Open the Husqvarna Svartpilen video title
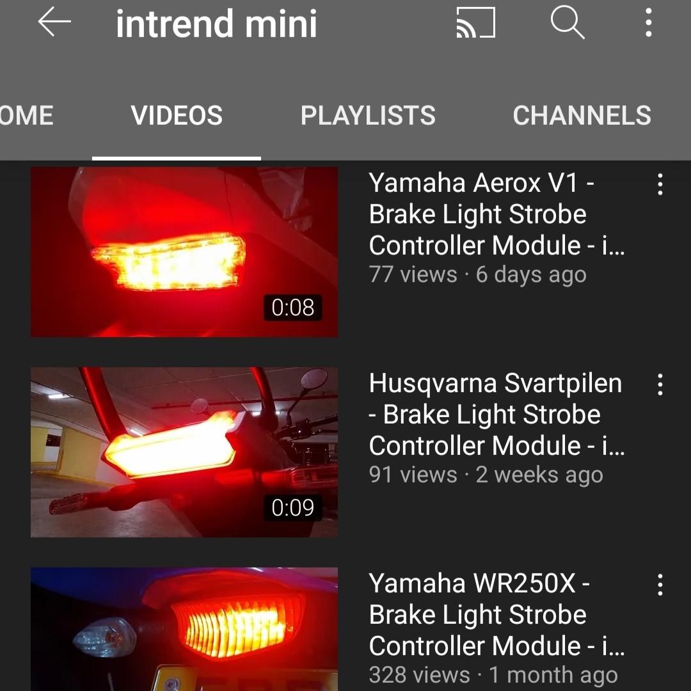Image resolution: width=691 pixels, height=691 pixels. pyautogui.click(x=496, y=414)
